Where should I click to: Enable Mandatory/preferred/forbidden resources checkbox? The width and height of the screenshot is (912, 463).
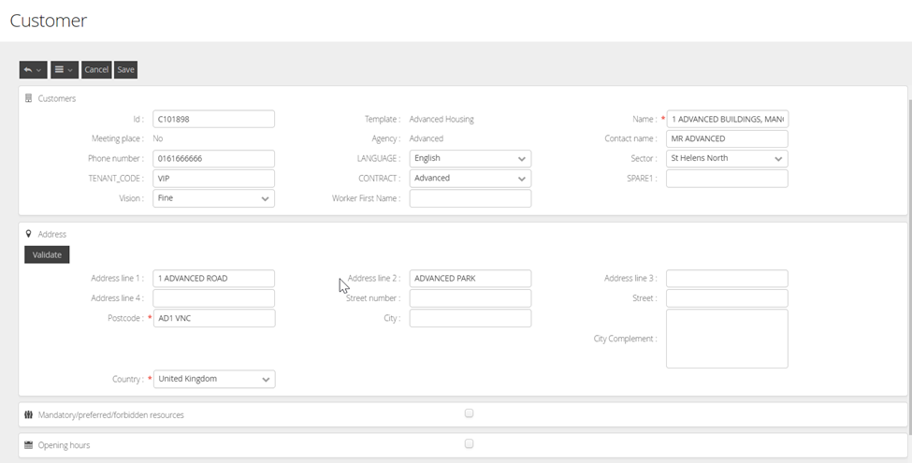470,413
